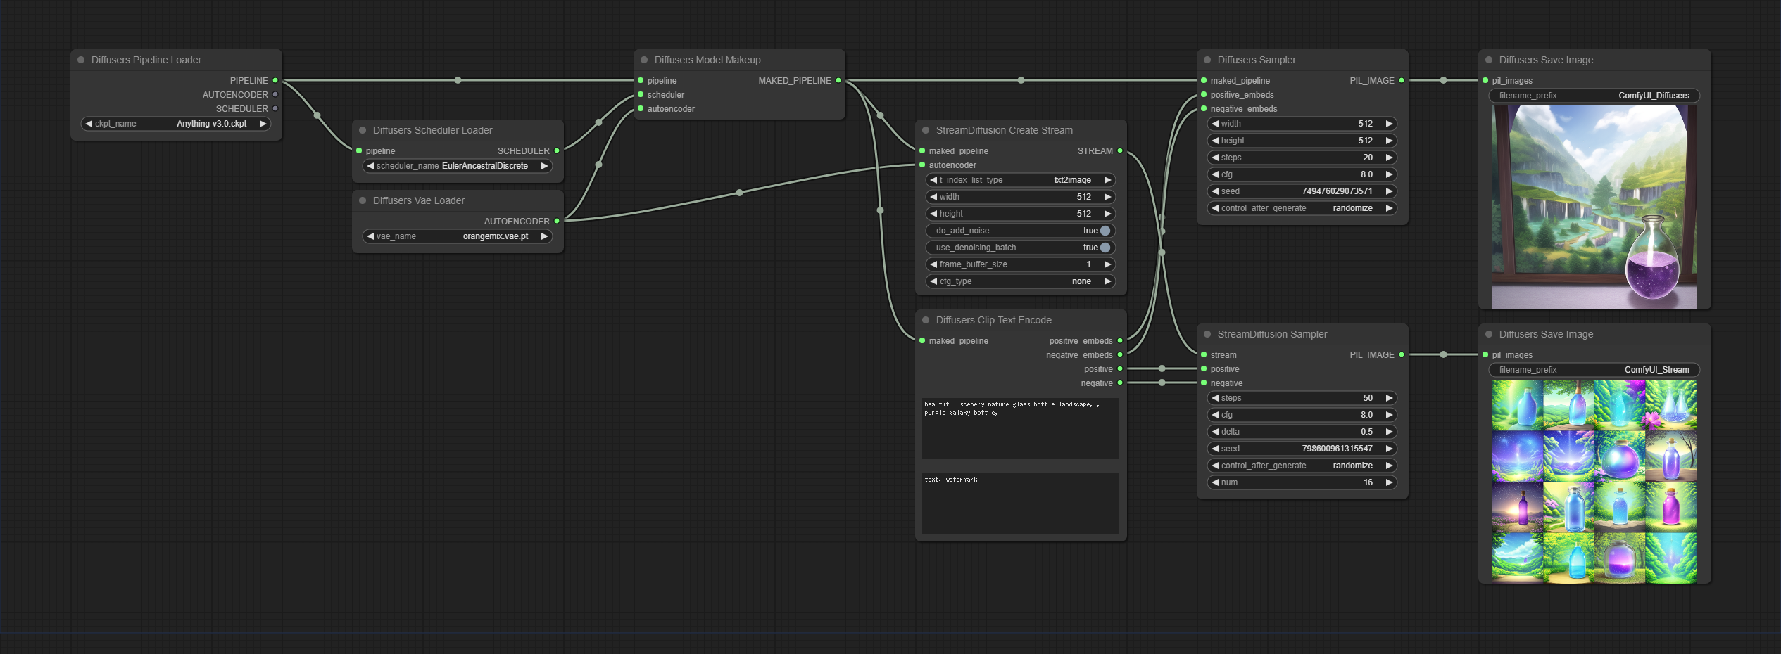Viewport: 1781px width, 654px height.
Task: Collapse the Diffusers Model Makeup node dot
Action: tap(644, 60)
